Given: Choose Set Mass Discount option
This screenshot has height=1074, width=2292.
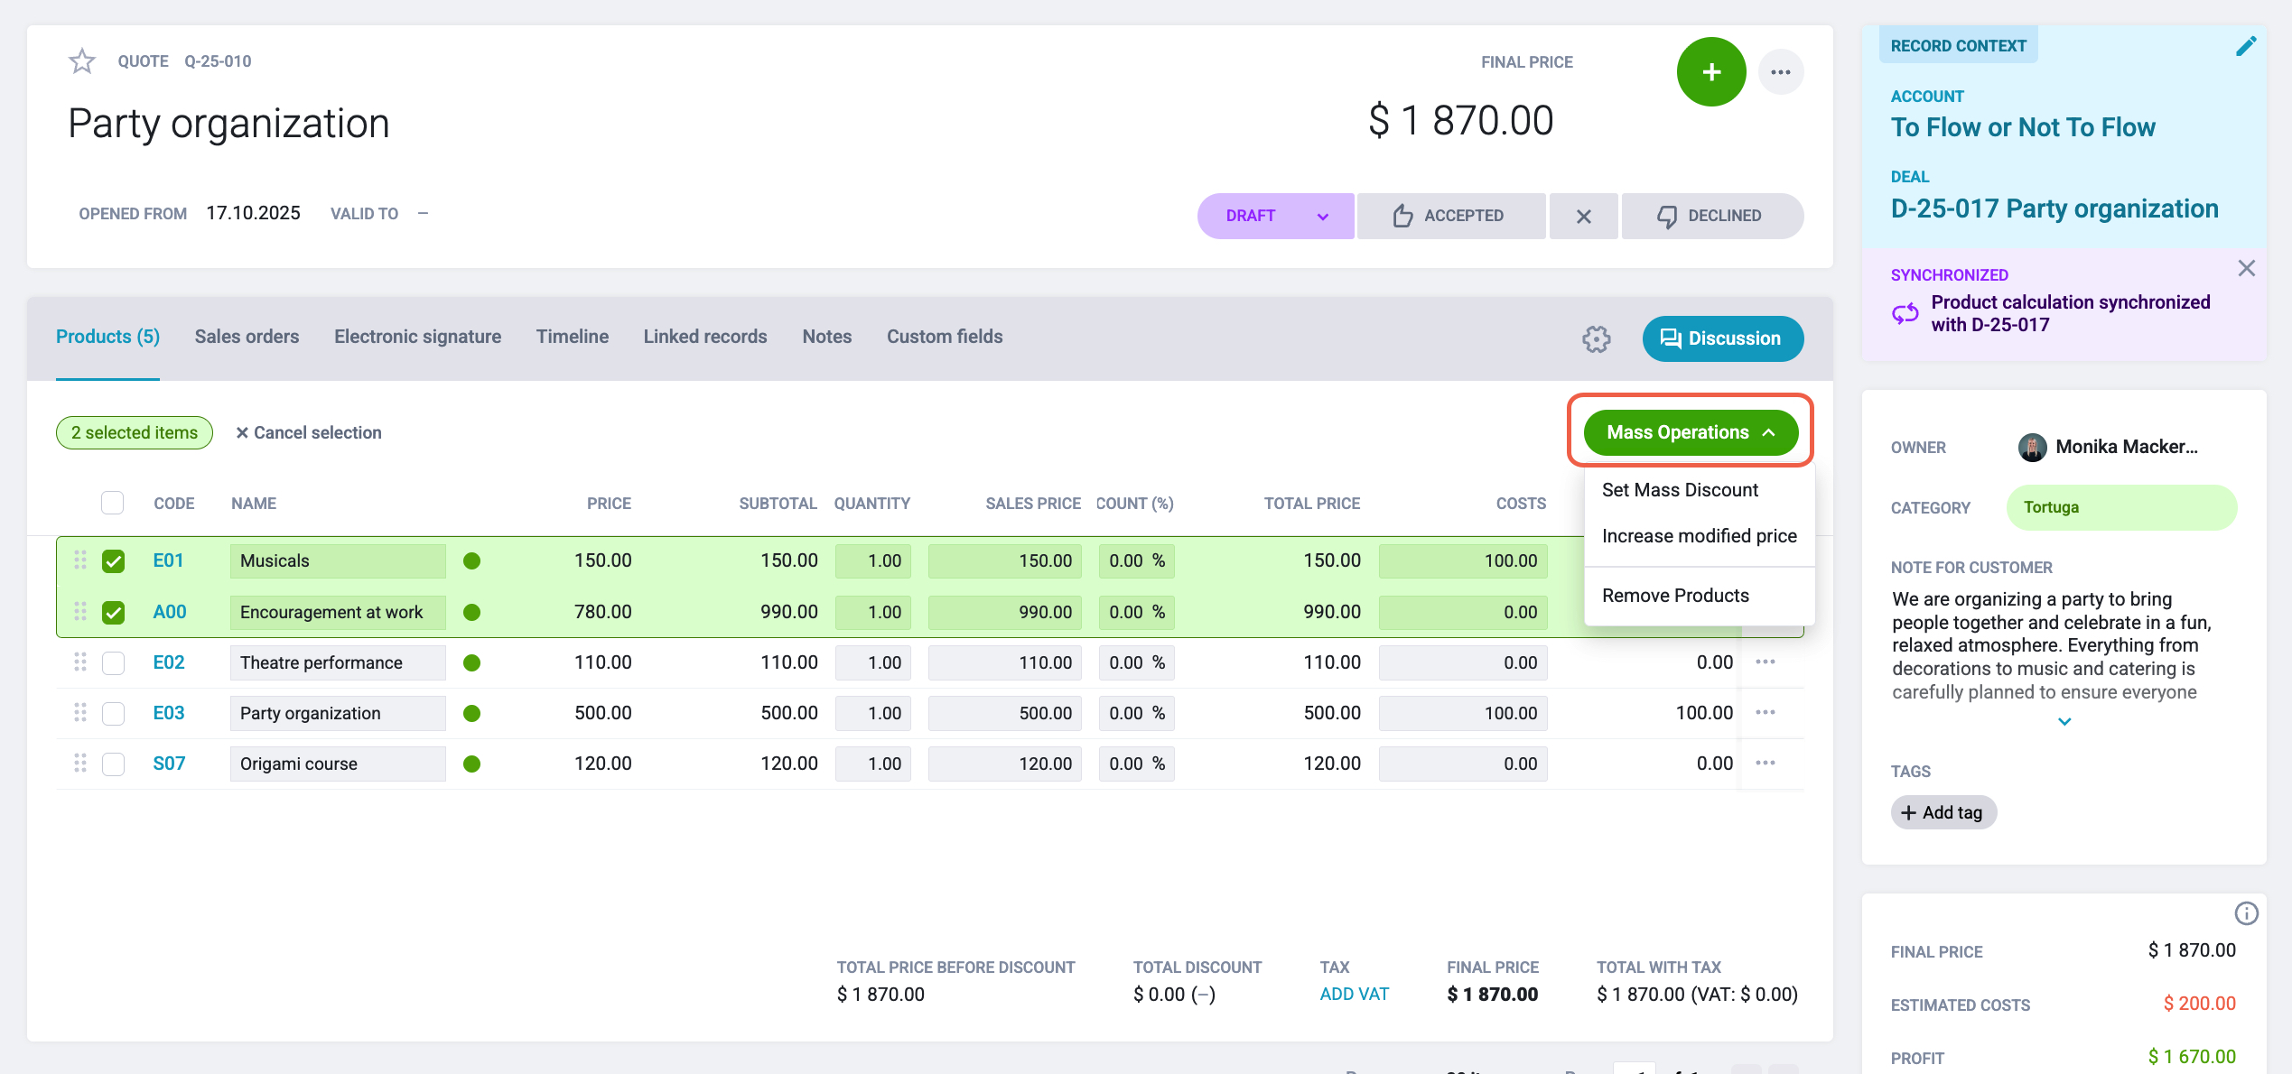Looking at the screenshot, I should (1680, 490).
